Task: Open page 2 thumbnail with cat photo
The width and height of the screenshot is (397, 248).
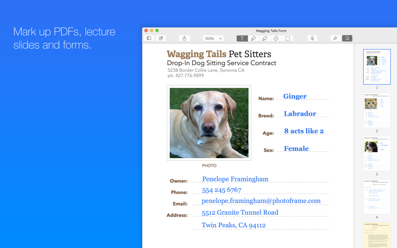Action: point(377,110)
